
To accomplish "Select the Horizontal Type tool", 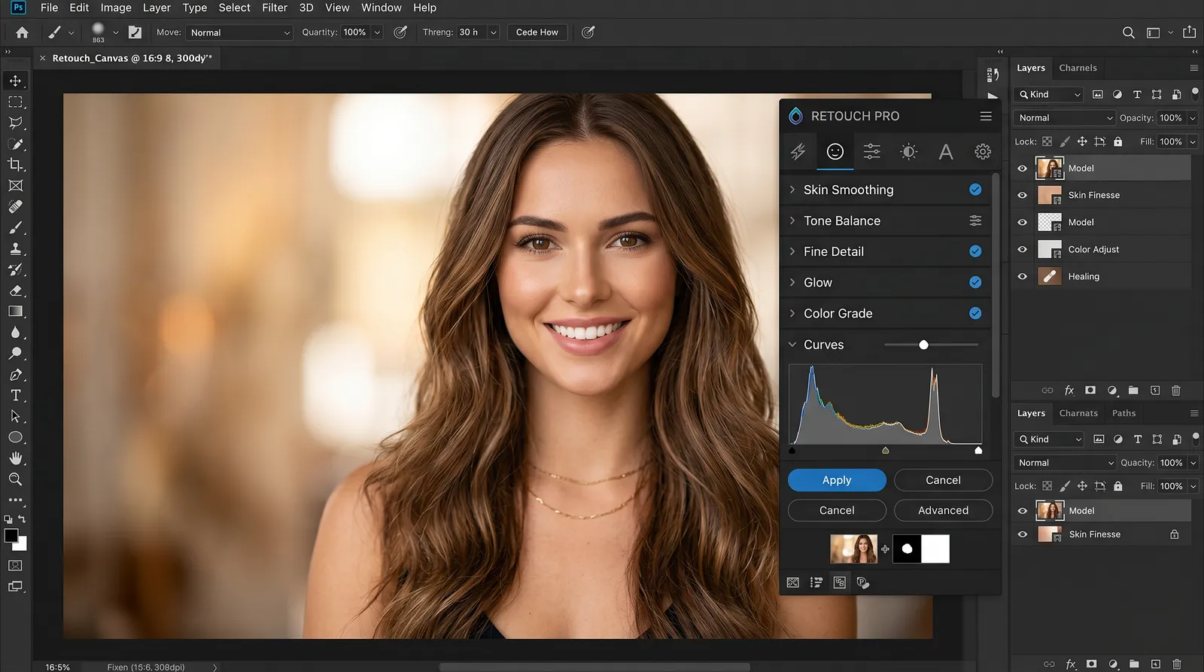I will tap(15, 395).
